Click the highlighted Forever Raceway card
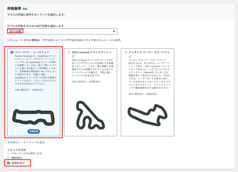The height and width of the screenshot is (172, 238). (x=33, y=93)
